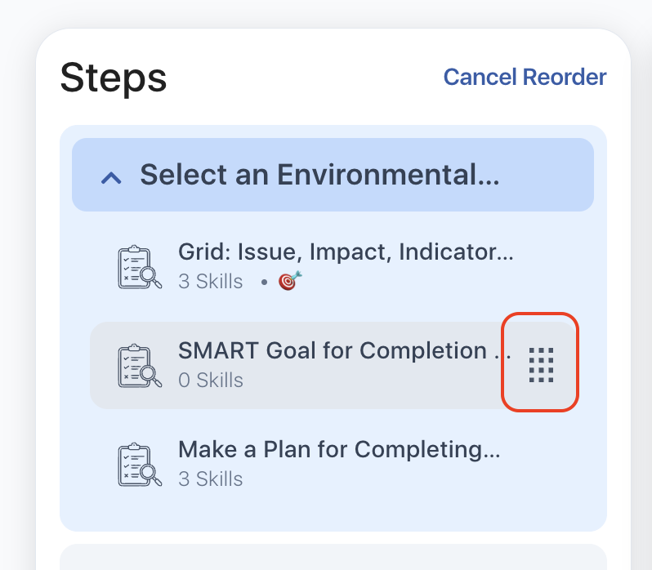Image resolution: width=652 pixels, height=570 pixels.
Task: Click the target dart icon on Grid step
Action: 290,282
